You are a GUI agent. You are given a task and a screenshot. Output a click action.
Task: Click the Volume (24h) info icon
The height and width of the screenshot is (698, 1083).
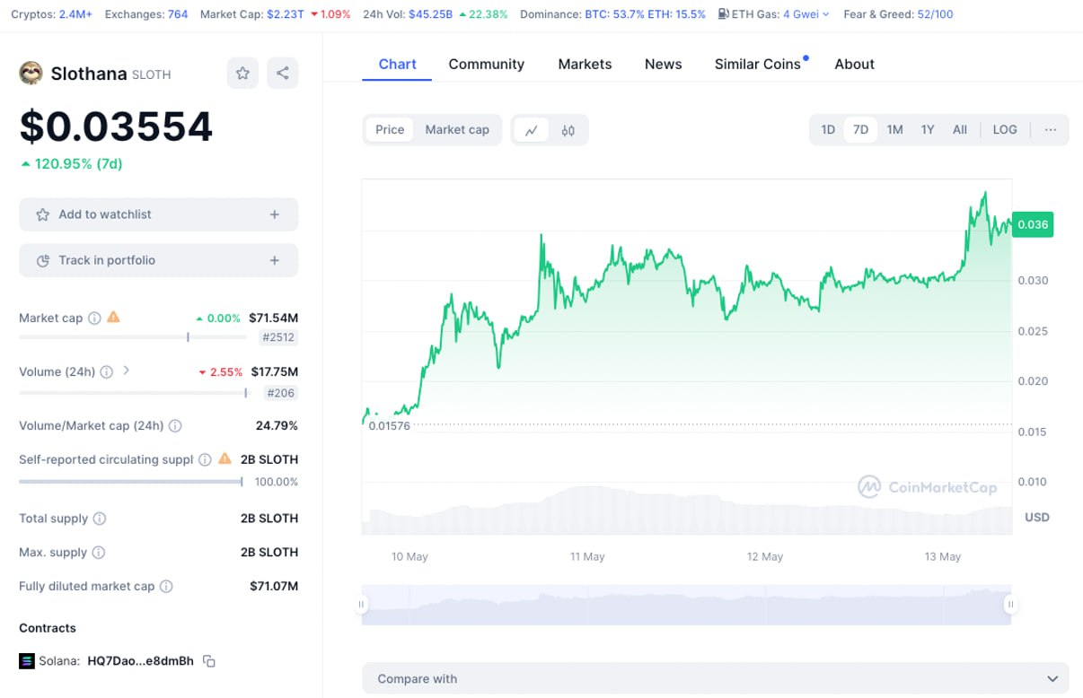[x=106, y=371]
